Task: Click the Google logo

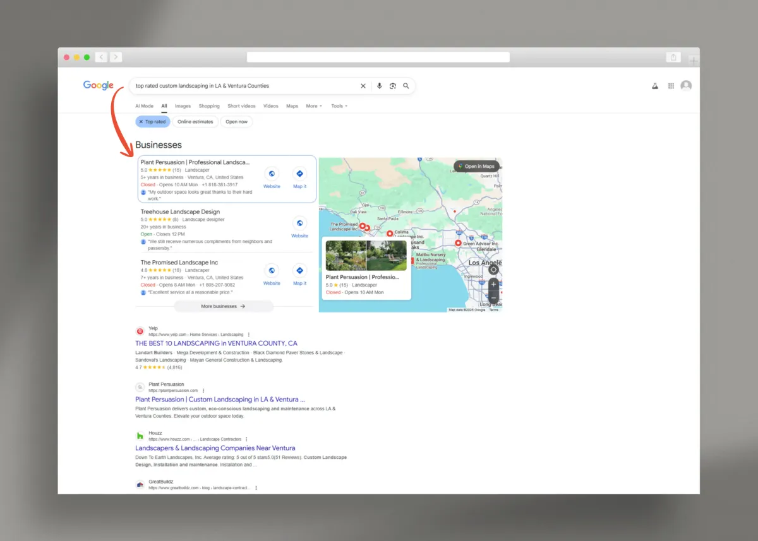Action: tap(99, 86)
